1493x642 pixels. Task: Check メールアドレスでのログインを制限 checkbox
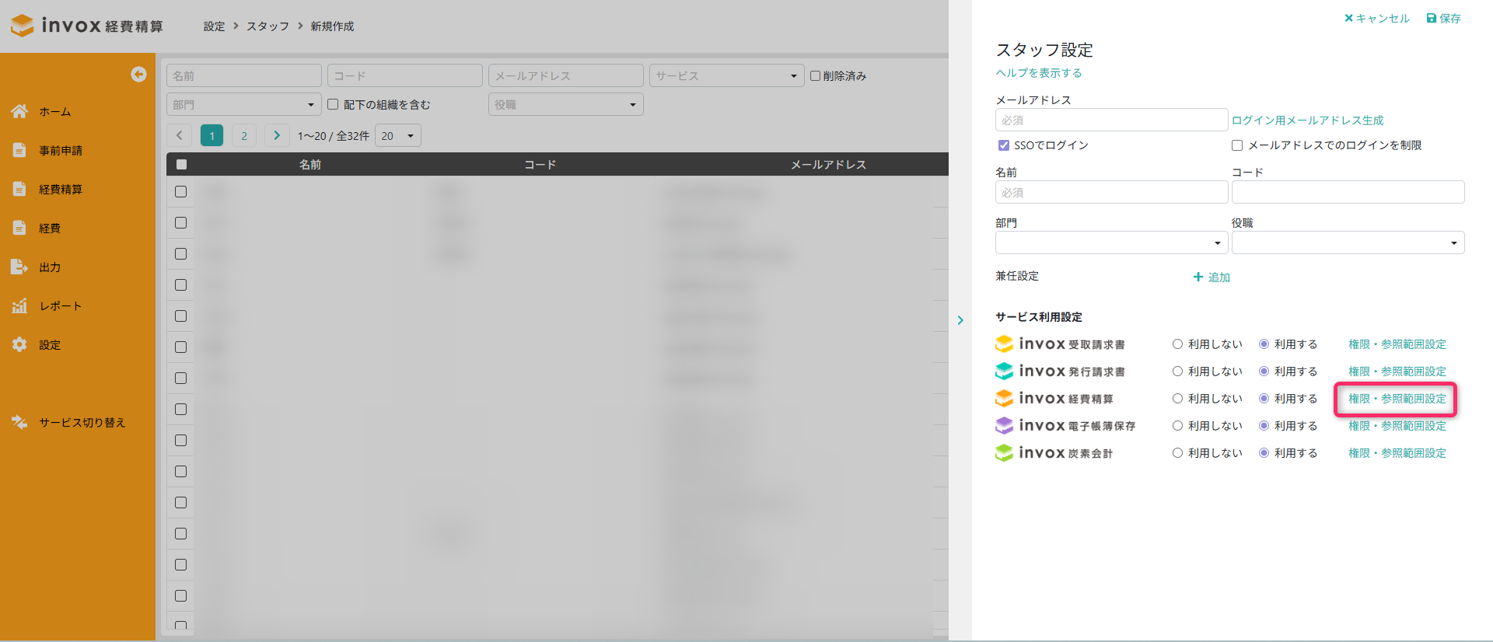coord(1237,145)
